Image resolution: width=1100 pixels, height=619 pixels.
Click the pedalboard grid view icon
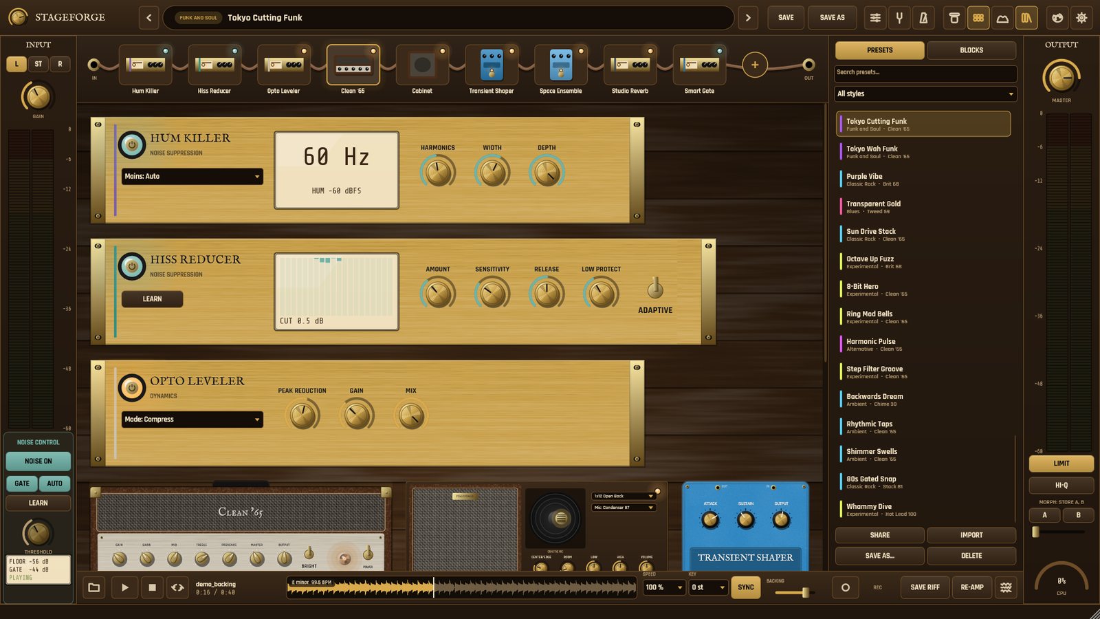[978, 18]
